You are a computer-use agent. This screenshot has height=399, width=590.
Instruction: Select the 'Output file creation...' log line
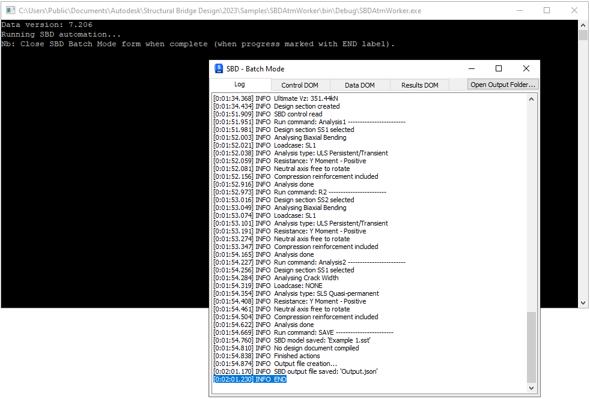(x=275, y=364)
